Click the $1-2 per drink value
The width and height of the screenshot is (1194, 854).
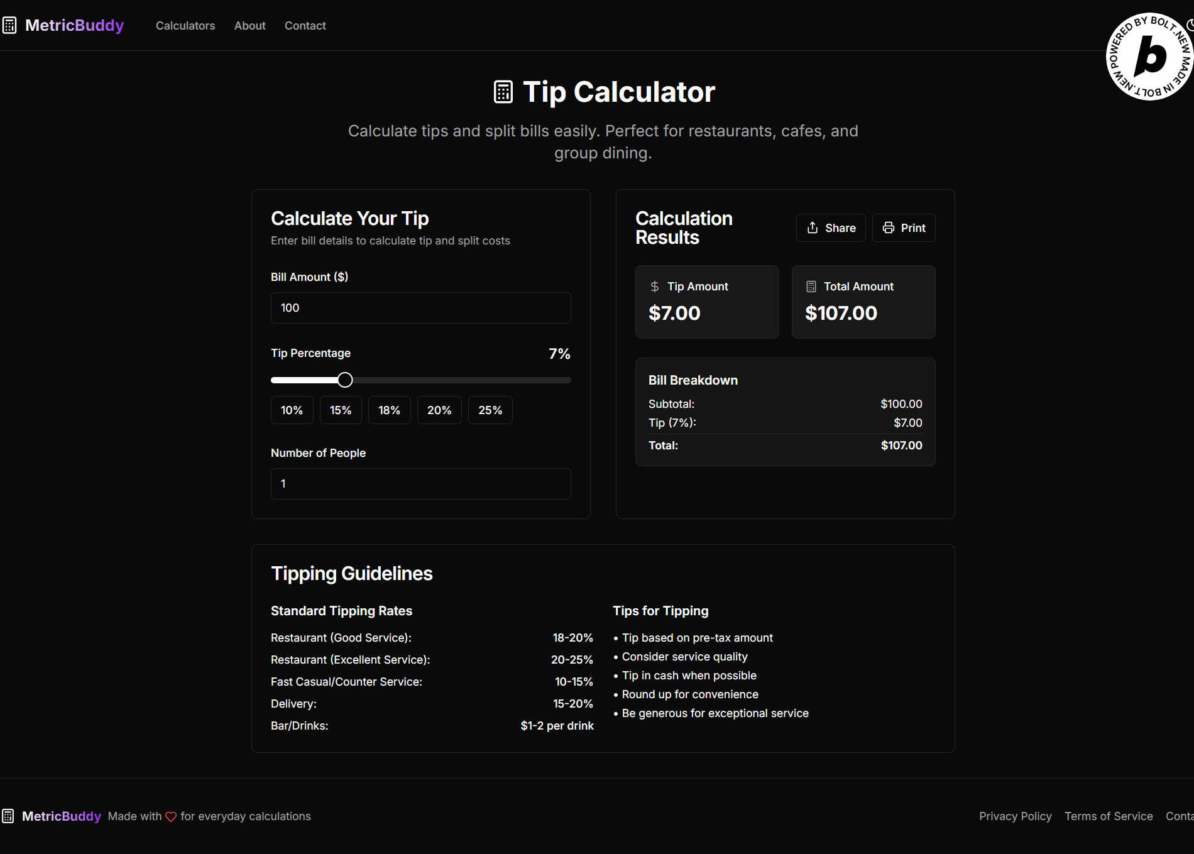click(x=557, y=726)
